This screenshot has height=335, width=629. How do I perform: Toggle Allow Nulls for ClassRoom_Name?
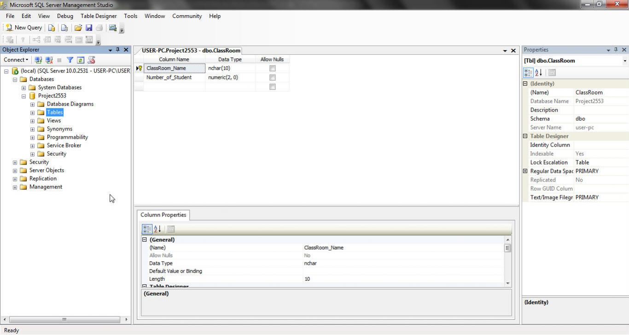(272, 68)
